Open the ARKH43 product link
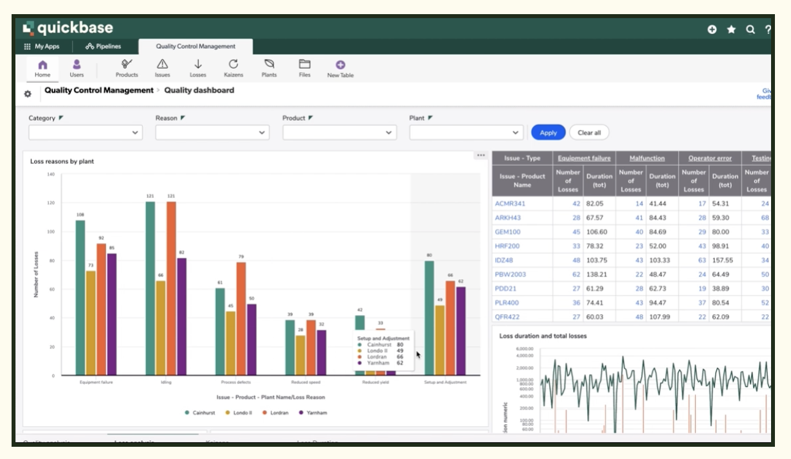The image size is (791, 459). click(507, 218)
